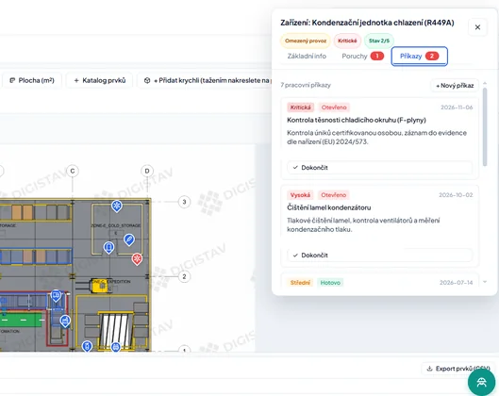This screenshot has height=396, width=499.
Task: Select the Příkazy tab
Action: 419,57
